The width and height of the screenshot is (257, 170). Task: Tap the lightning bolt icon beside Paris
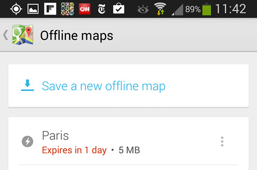28,142
